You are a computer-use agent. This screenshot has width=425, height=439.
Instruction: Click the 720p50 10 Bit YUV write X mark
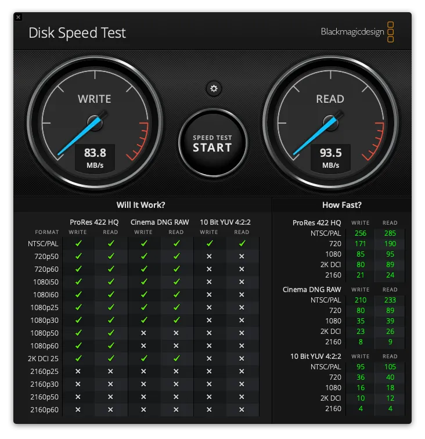coord(209,257)
